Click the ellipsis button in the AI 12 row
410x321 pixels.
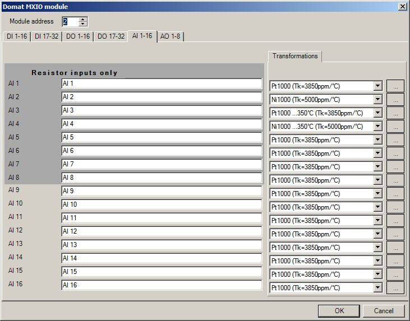click(x=395, y=234)
